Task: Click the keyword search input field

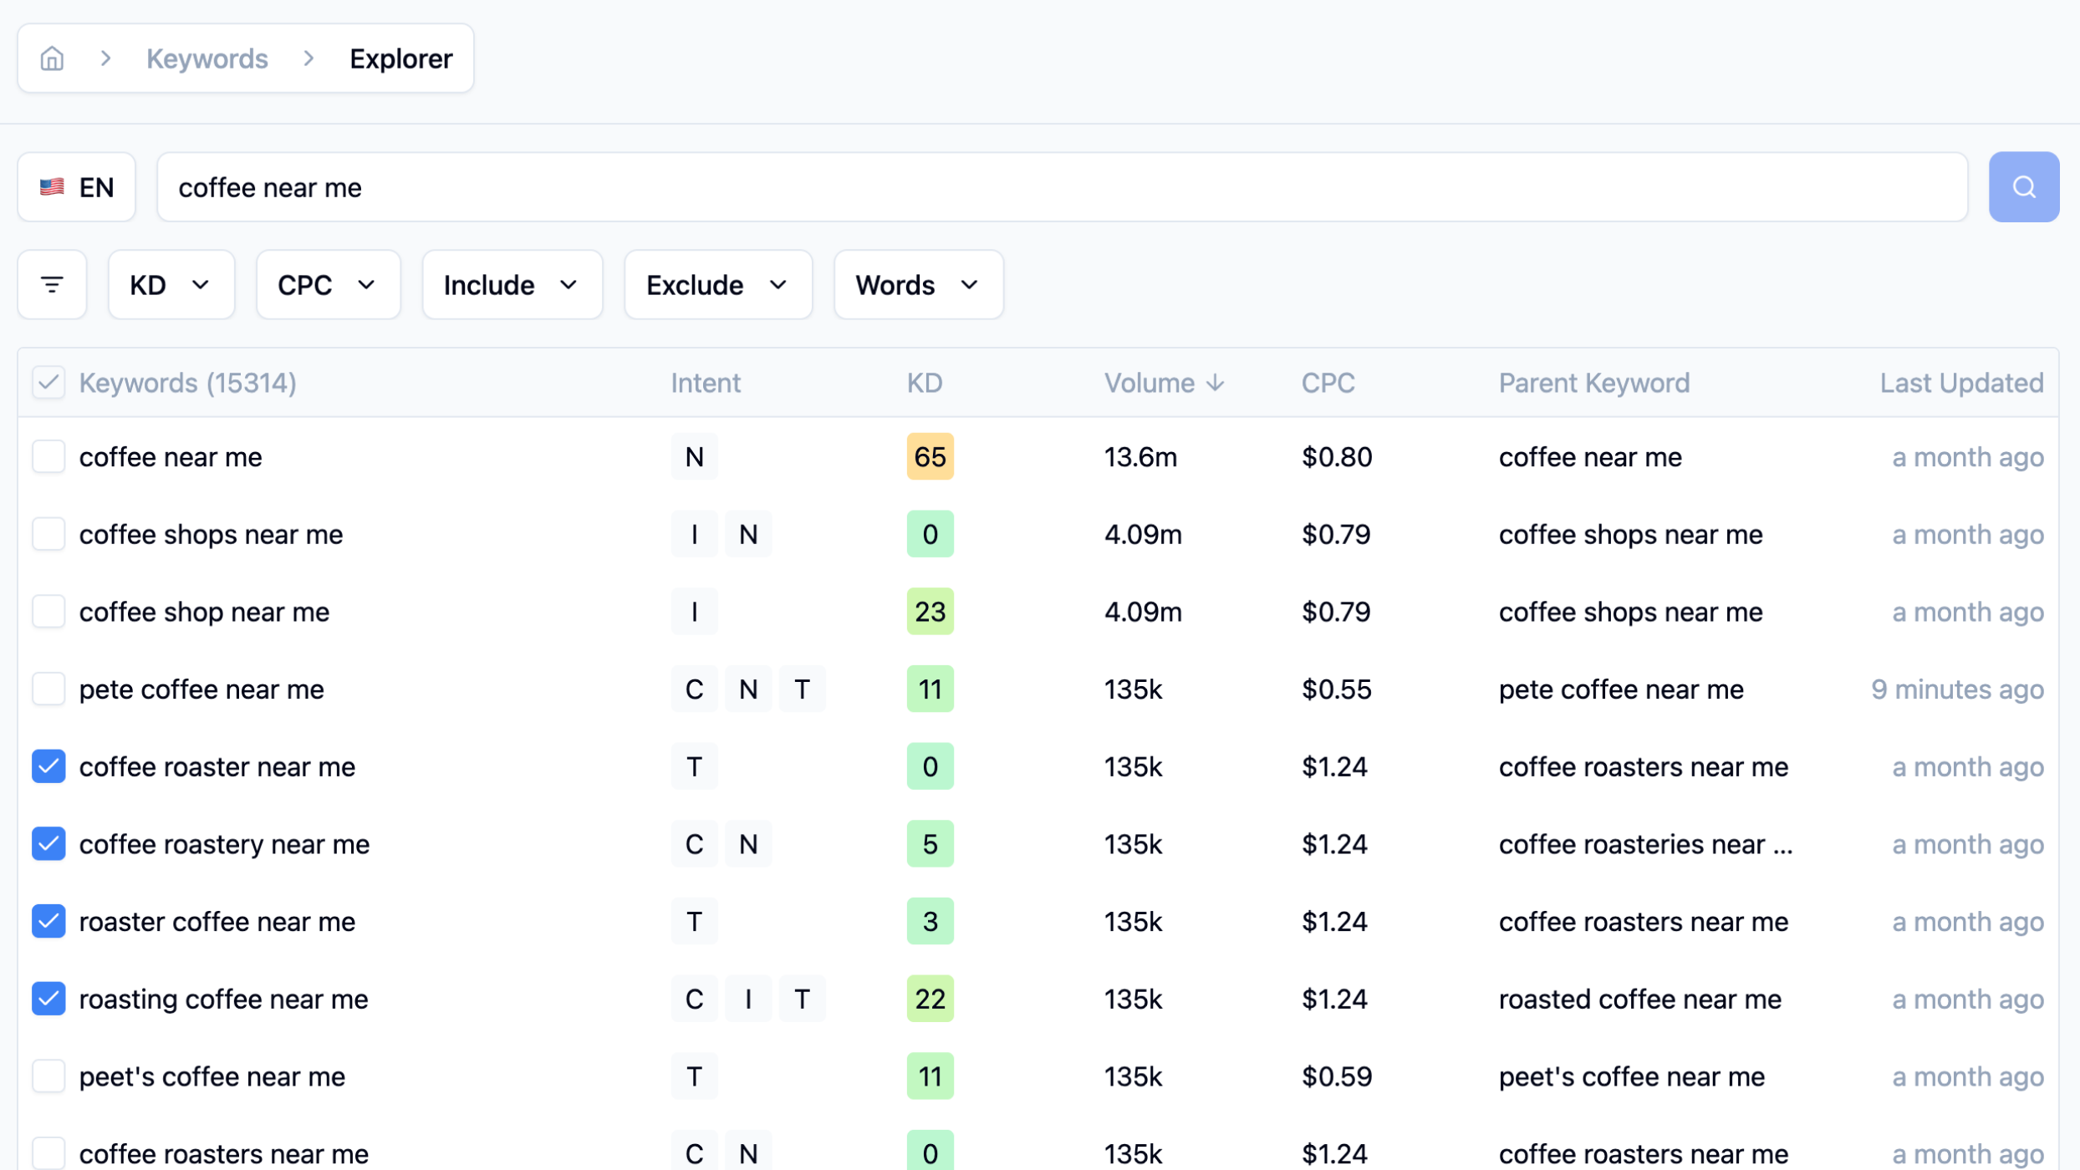Action: click(x=1062, y=187)
